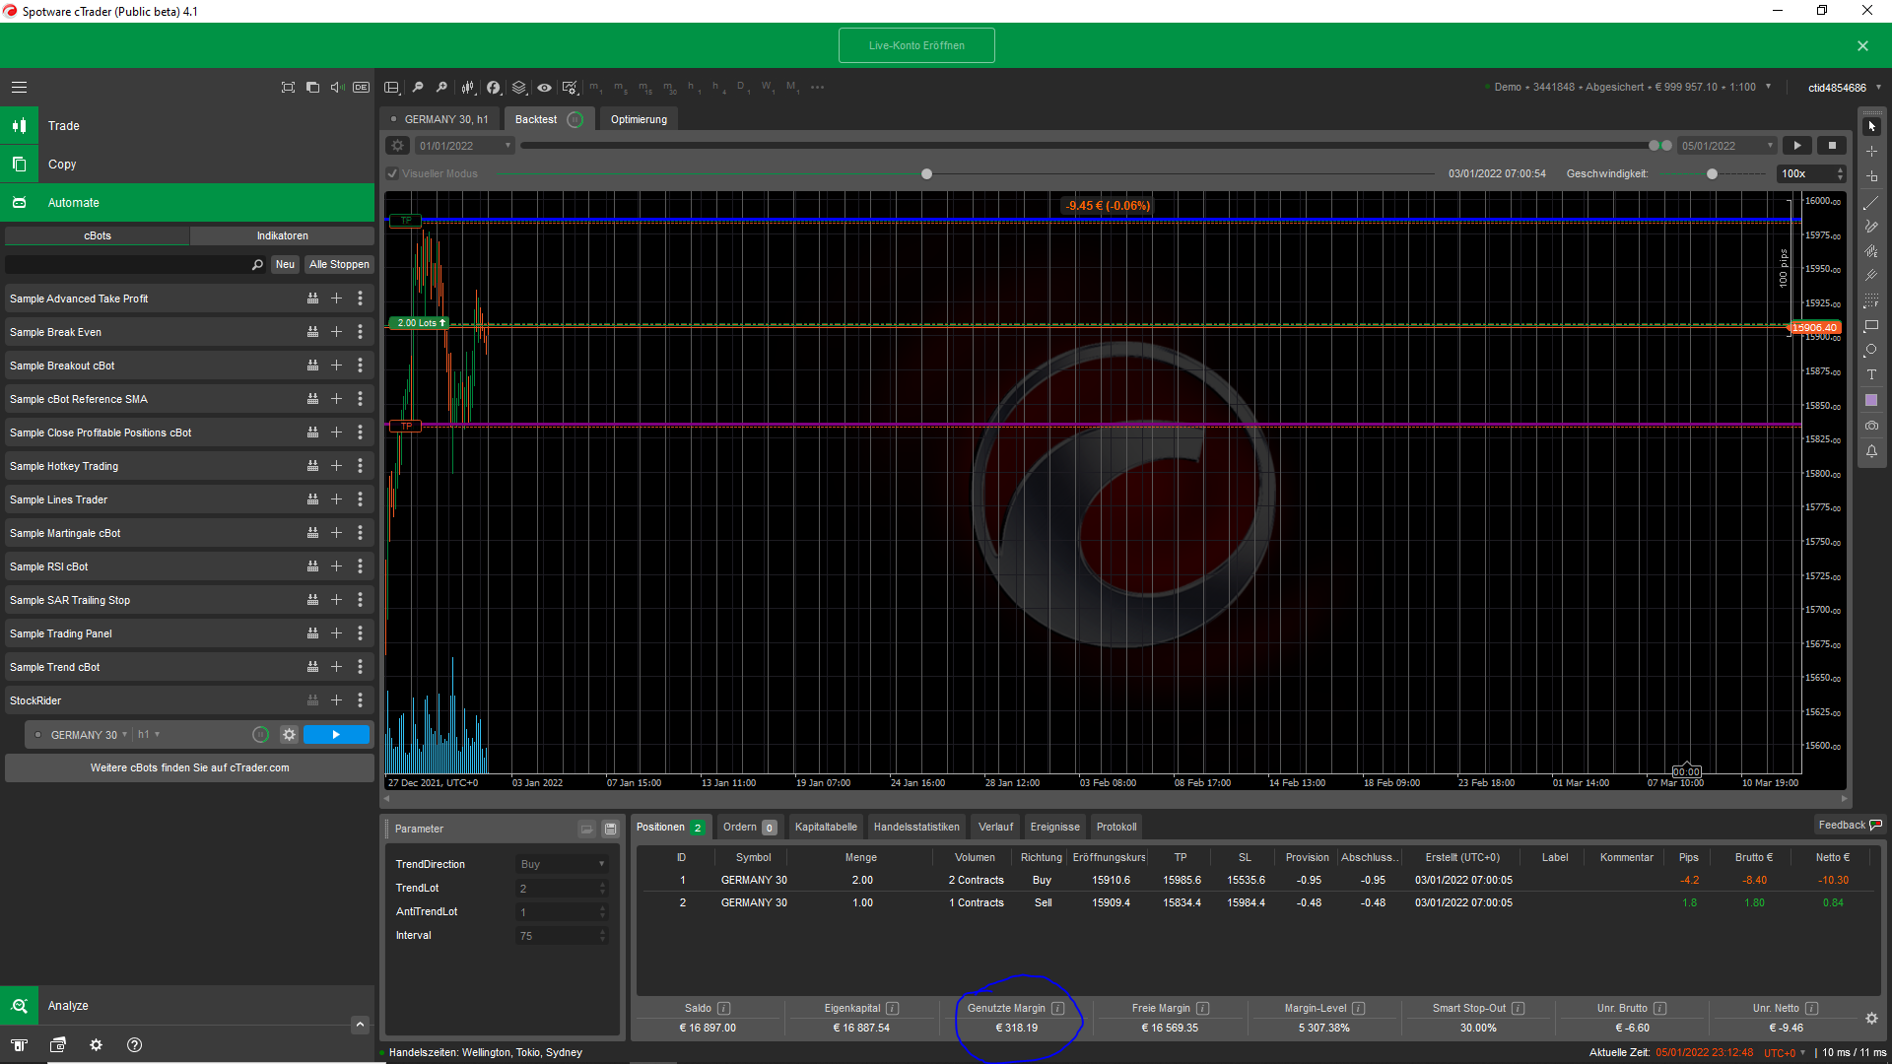Click backtest stop button
This screenshot has width=1892, height=1064.
click(x=1832, y=146)
